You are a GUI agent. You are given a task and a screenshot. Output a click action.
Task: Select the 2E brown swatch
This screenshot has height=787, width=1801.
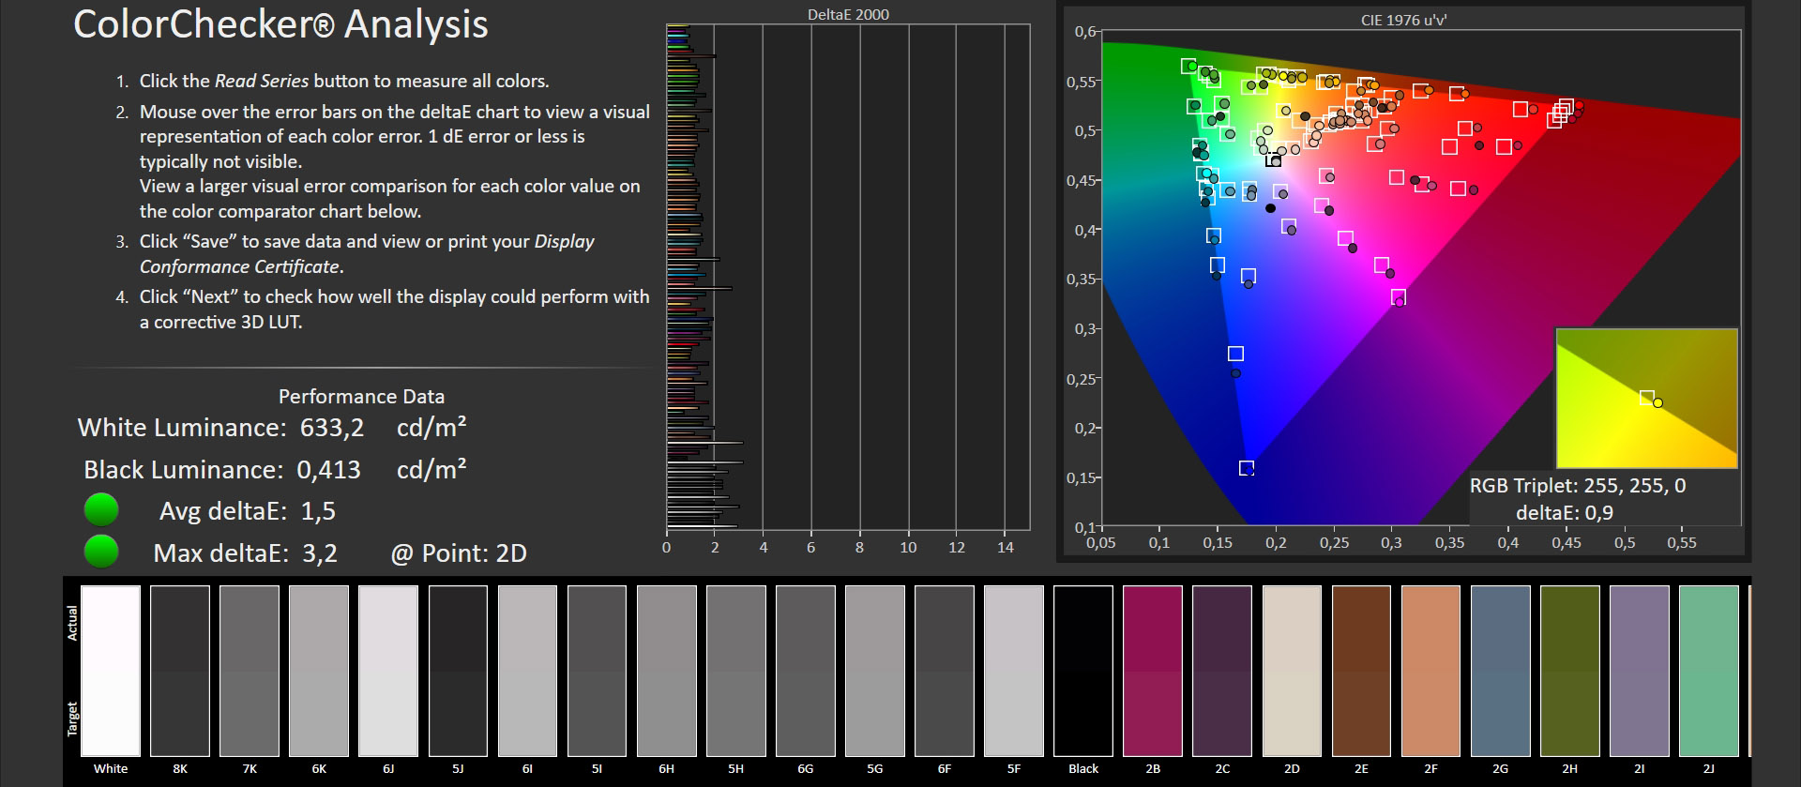coord(1361,671)
